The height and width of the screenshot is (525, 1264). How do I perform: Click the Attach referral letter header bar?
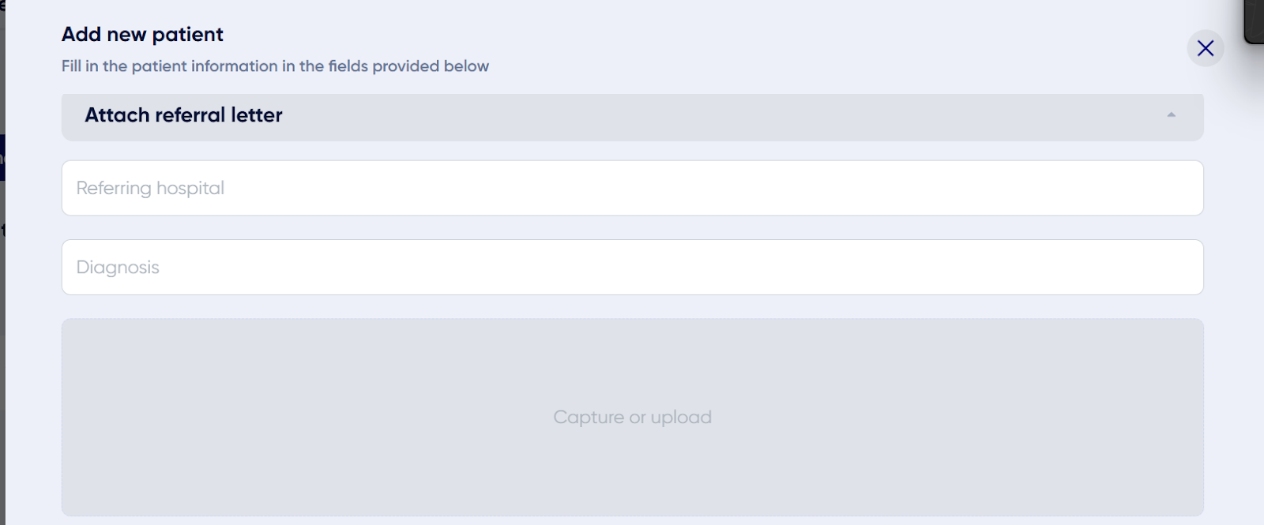632,117
